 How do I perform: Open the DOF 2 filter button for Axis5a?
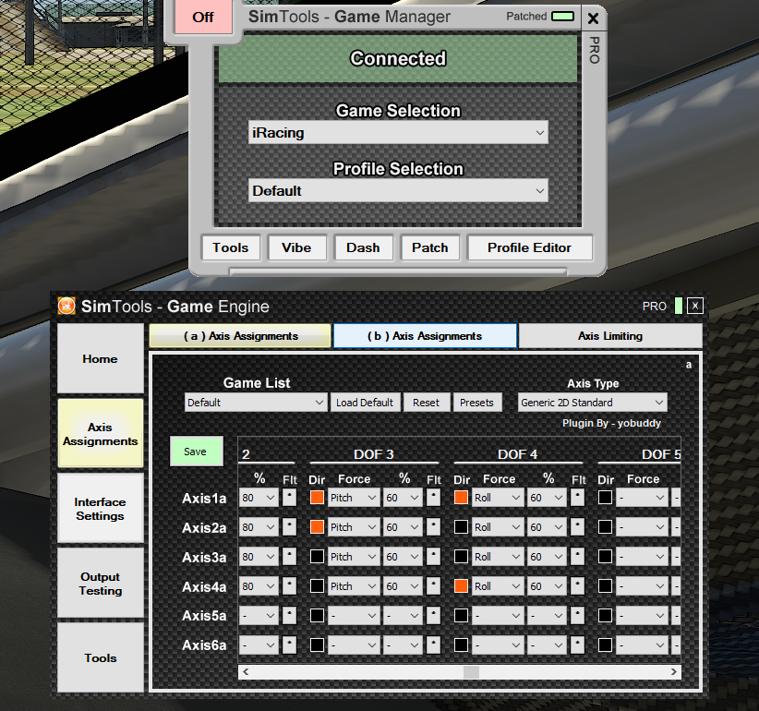pyautogui.click(x=289, y=616)
